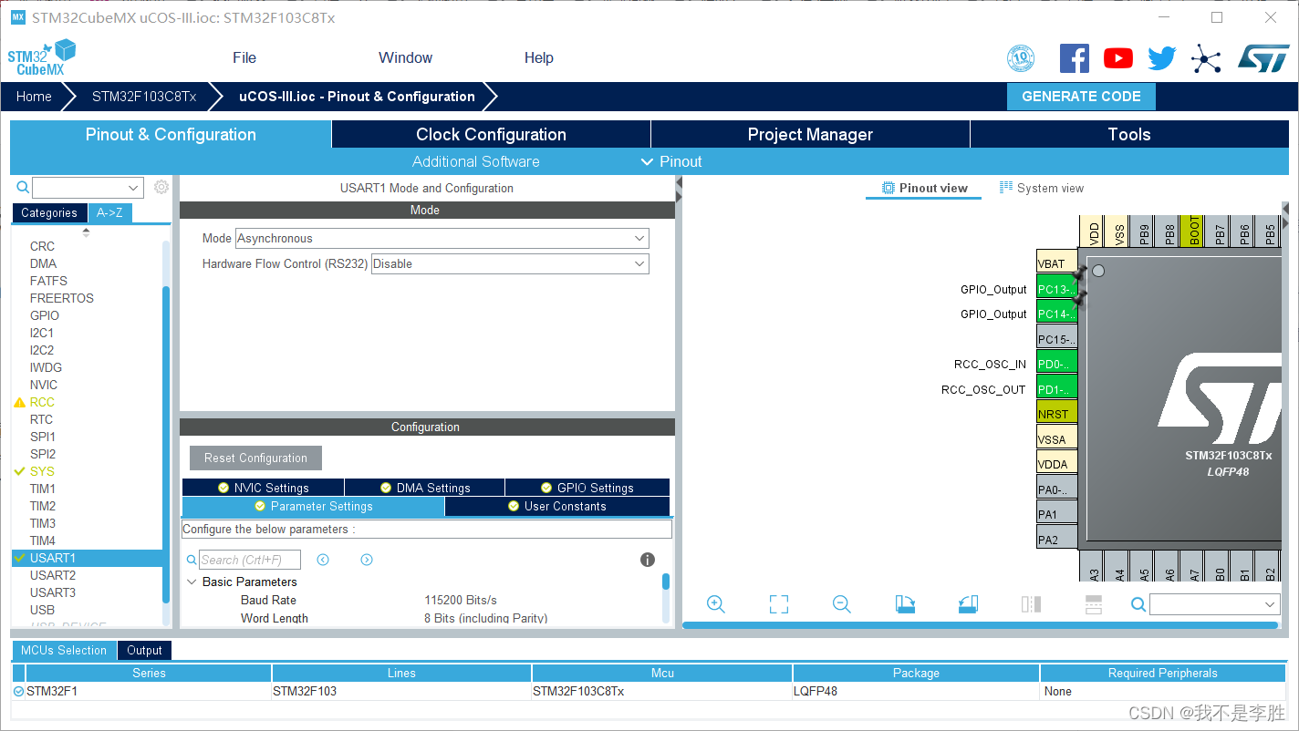Open the Help menu

539,57
